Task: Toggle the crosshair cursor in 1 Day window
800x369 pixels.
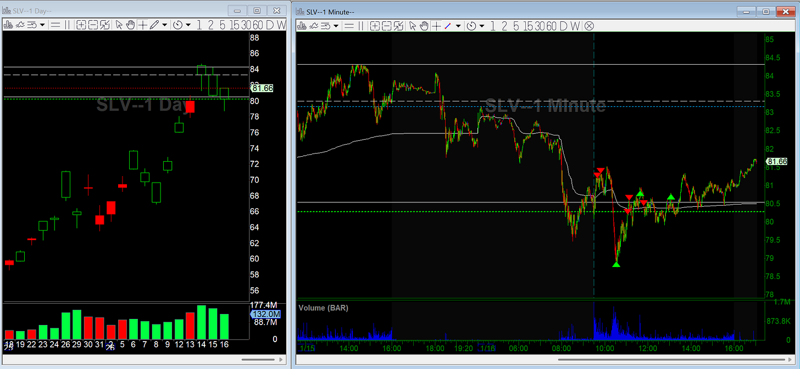Action: [142, 25]
